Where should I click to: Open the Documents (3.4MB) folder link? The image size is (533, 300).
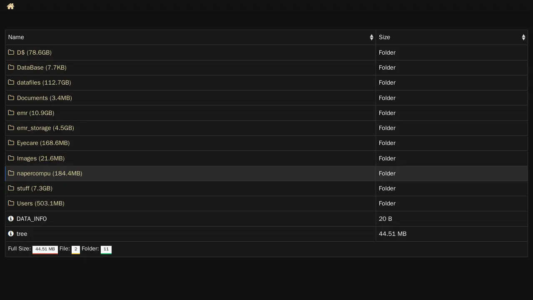click(44, 98)
